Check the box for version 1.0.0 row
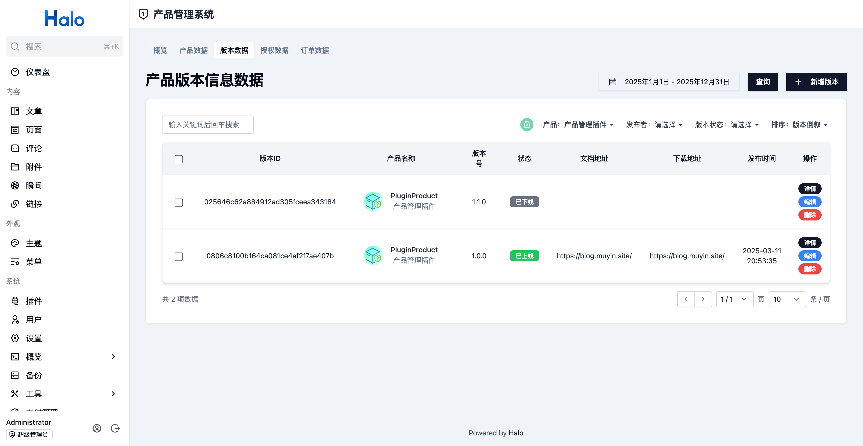The image size is (863, 446). [179, 256]
